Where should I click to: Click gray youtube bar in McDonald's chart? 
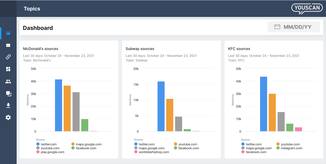coord(76,112)
